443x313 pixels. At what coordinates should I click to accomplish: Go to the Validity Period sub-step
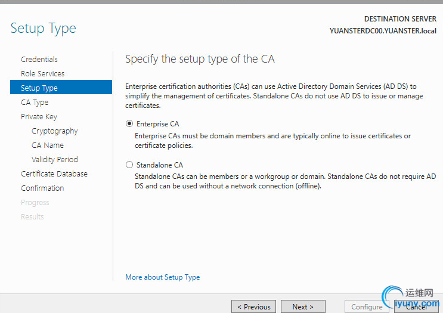coord(54,160)
